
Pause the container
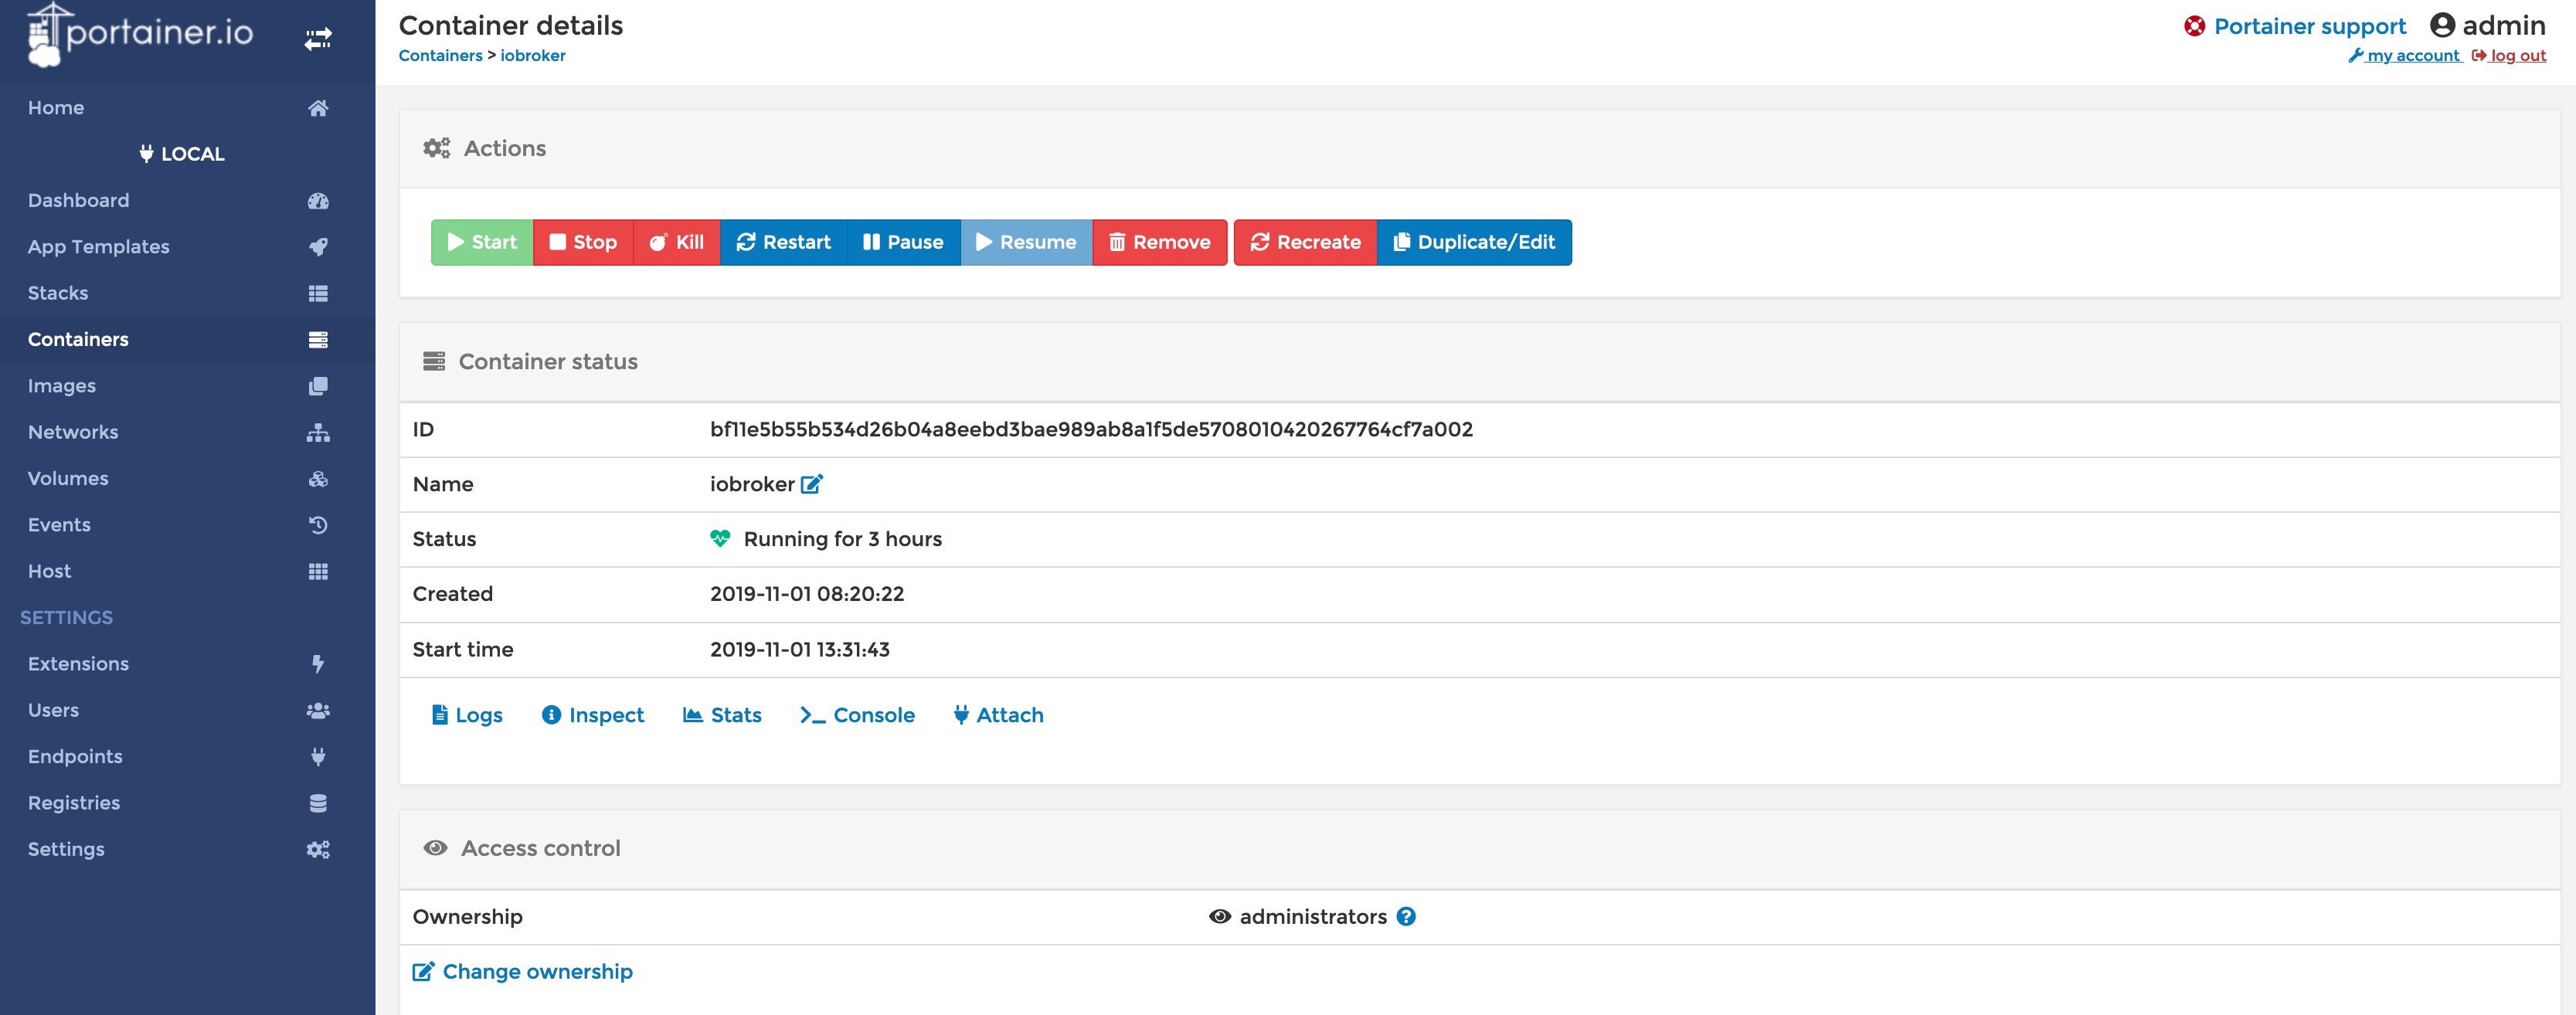click(x=903, y=242)
